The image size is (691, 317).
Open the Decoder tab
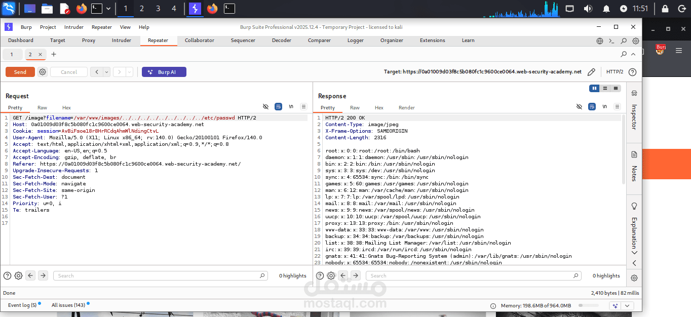point(282,41)
